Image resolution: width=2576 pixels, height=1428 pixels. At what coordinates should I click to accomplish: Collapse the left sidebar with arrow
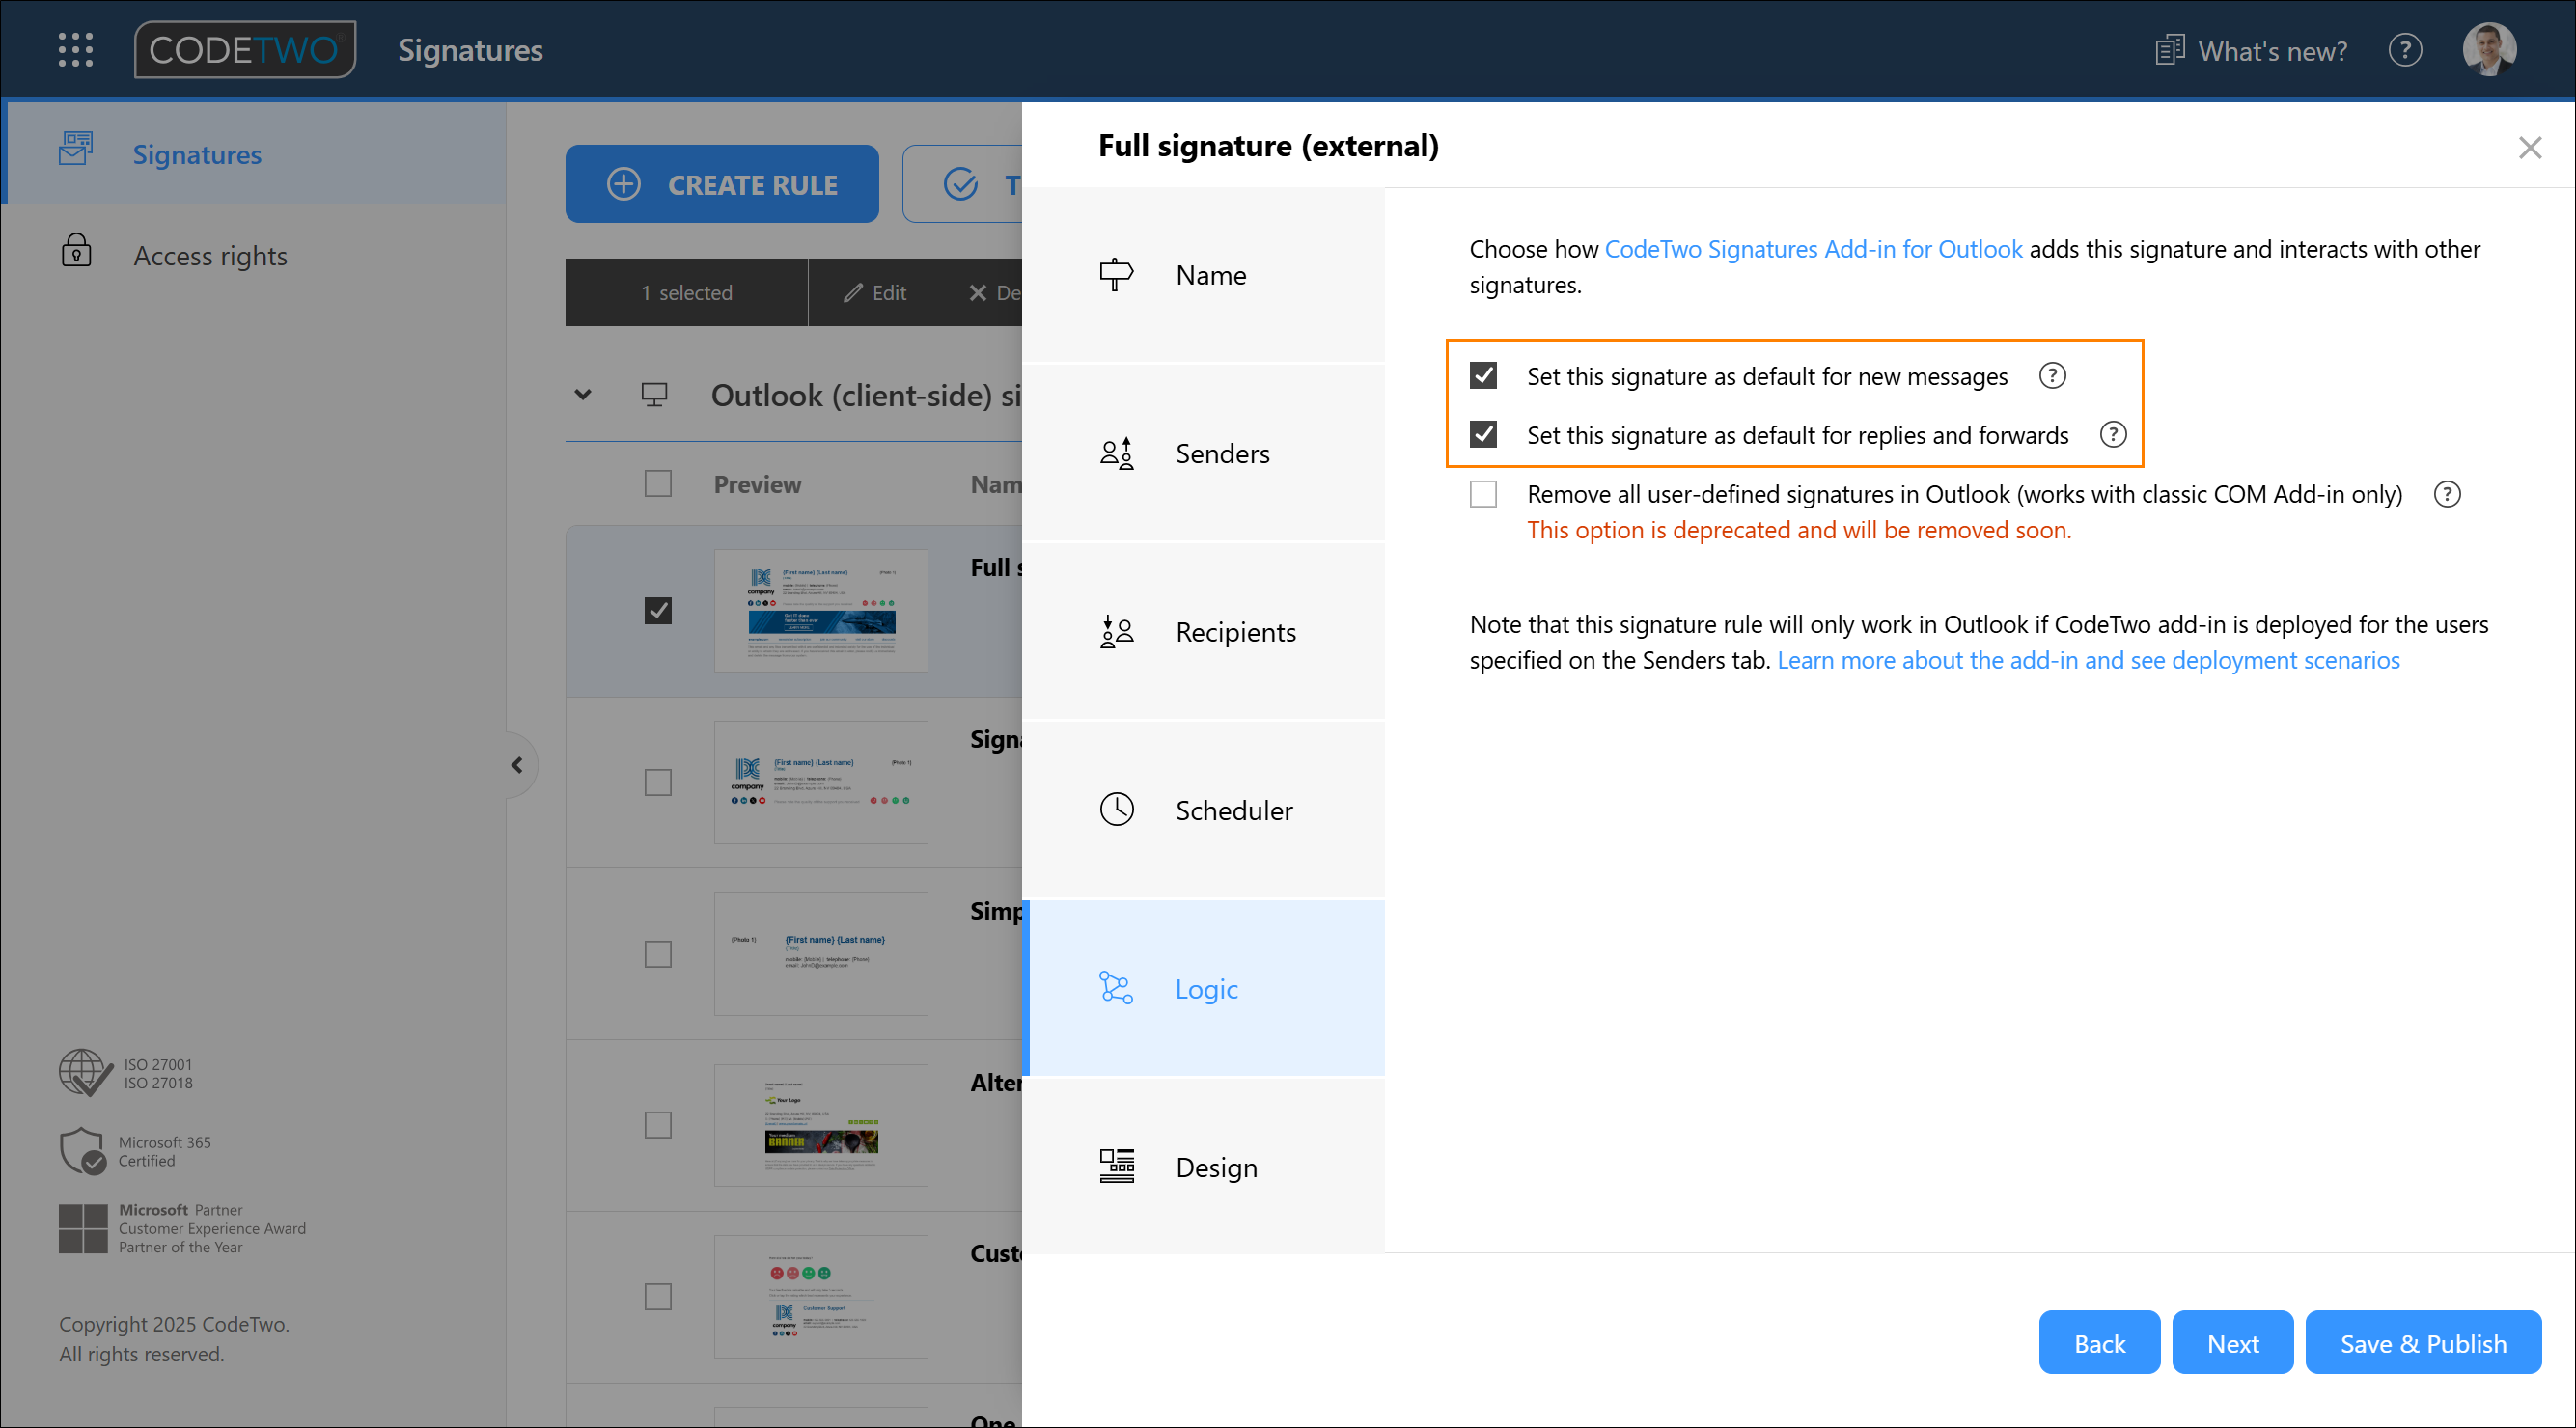pos(517,765)
